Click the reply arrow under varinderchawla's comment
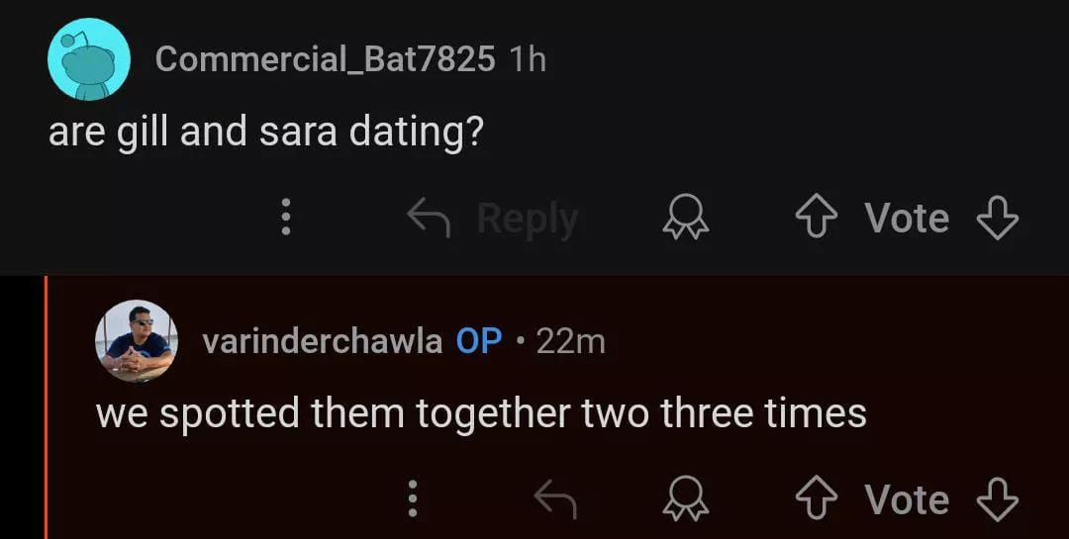Image resolution: width=1069 pixels, height=539 pixels. pyautogui.click(x=555, y=499)
